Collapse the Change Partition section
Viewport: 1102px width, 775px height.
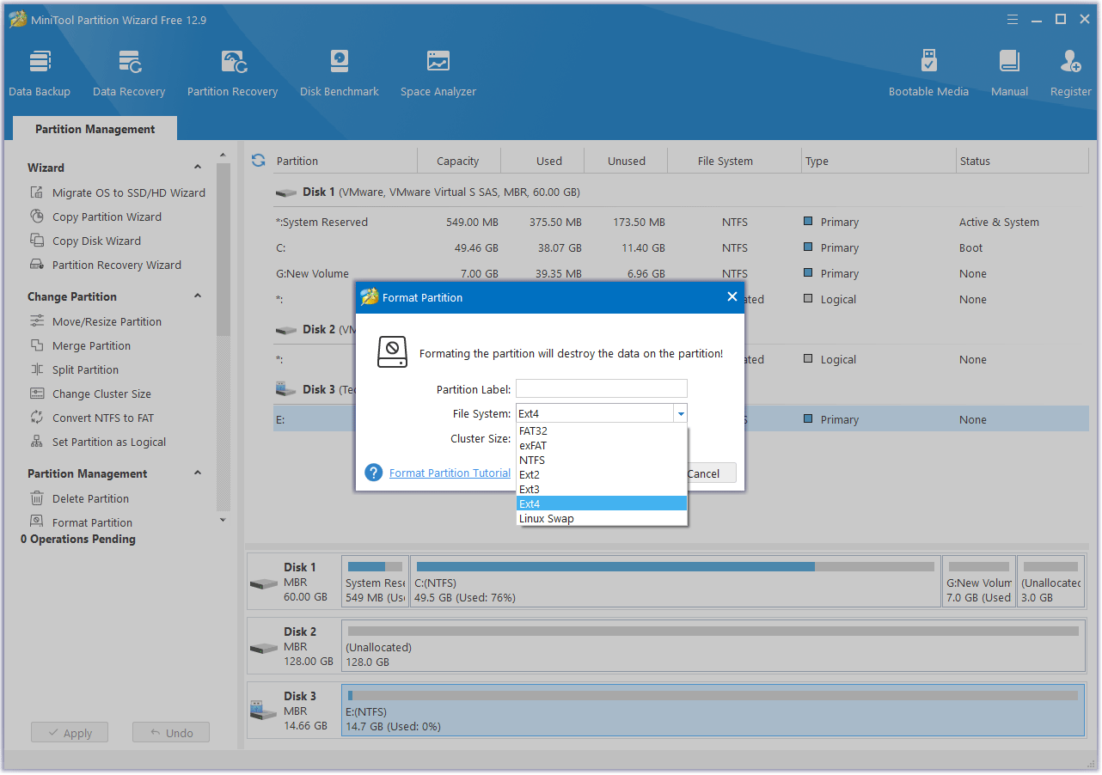tap(198, 296)
